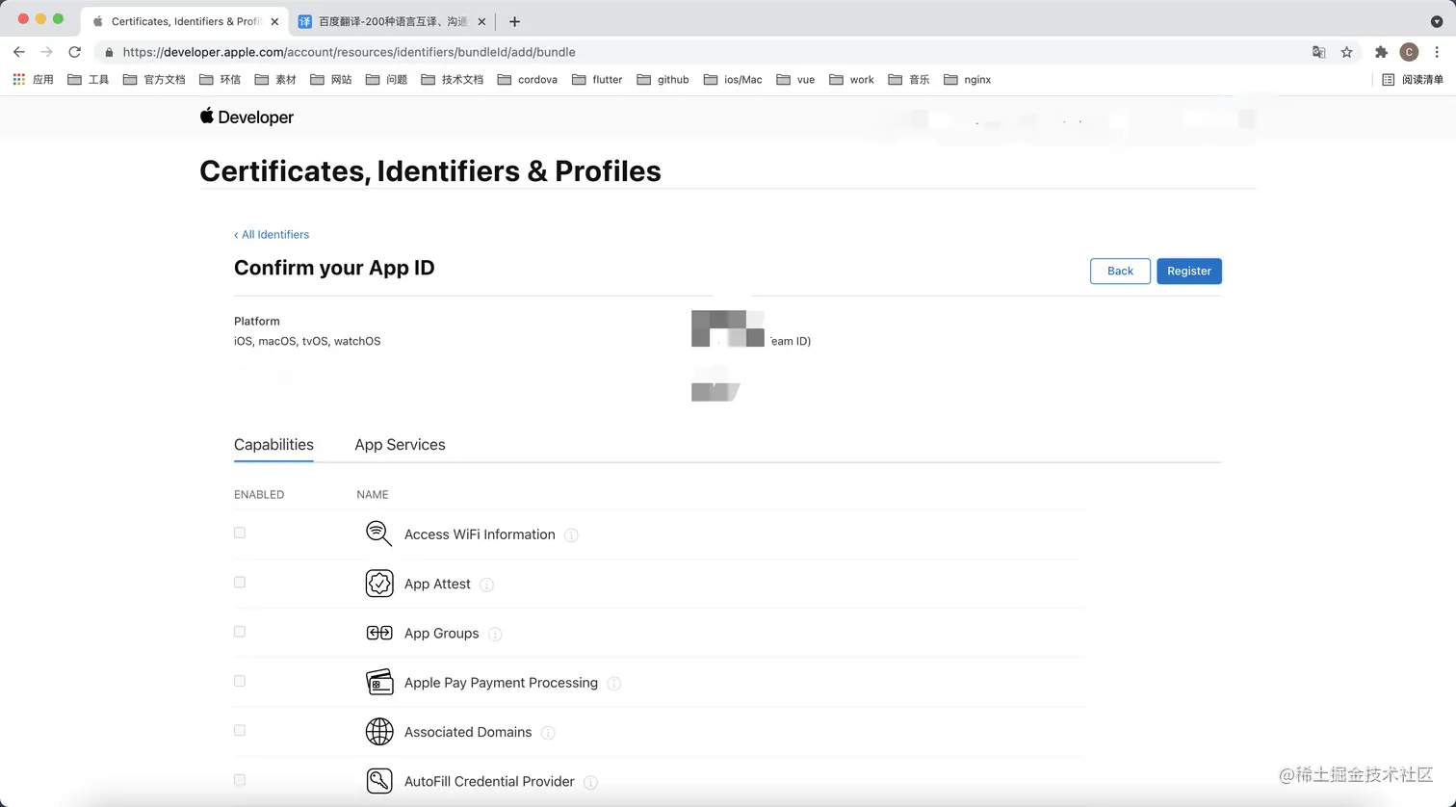Screen dimensions: 1456x807
Task: Enable the Access WiFi Information checkbox
Action: (x=240, y=533)
